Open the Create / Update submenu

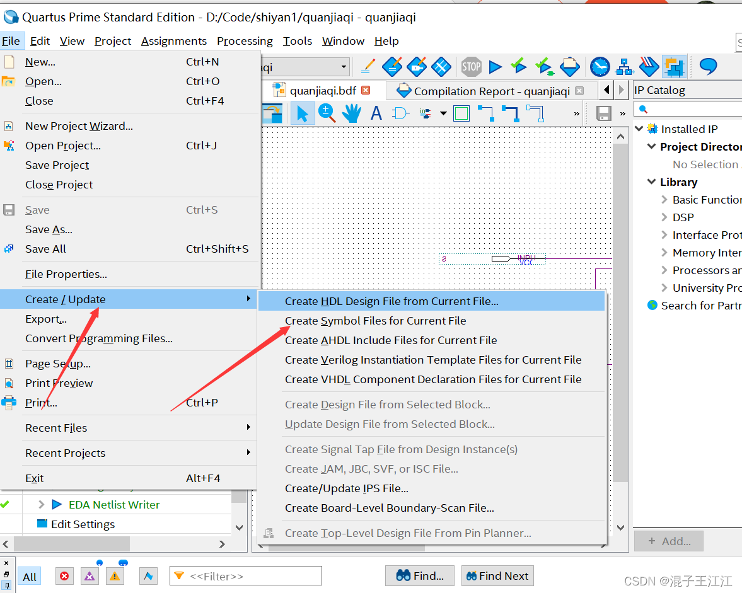129,299
